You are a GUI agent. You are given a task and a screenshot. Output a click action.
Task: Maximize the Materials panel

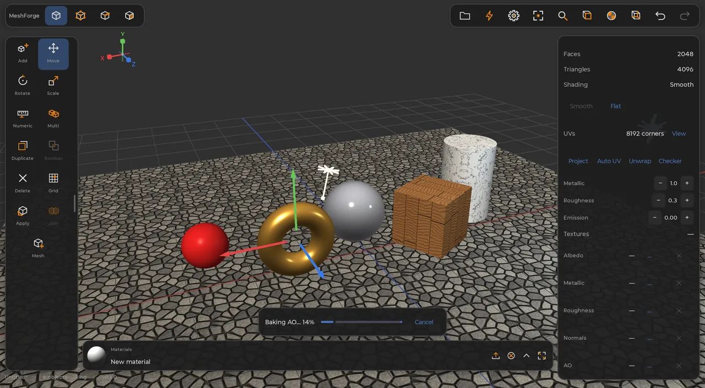[x=542, y=356]
